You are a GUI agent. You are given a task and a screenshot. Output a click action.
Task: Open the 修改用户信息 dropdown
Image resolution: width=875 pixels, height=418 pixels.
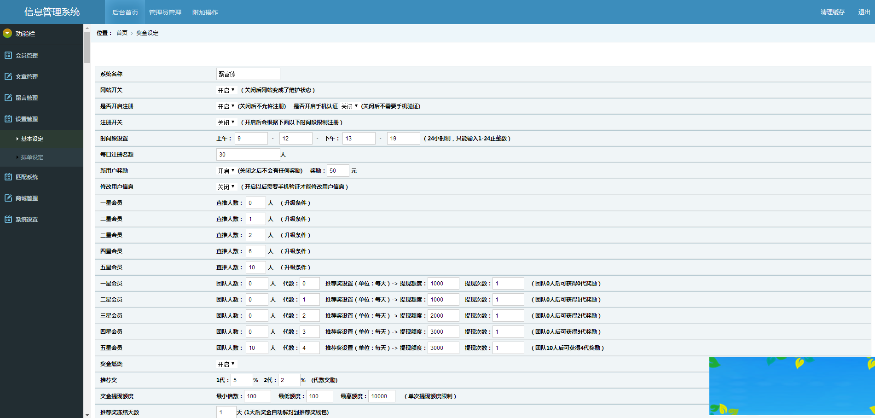226,187
